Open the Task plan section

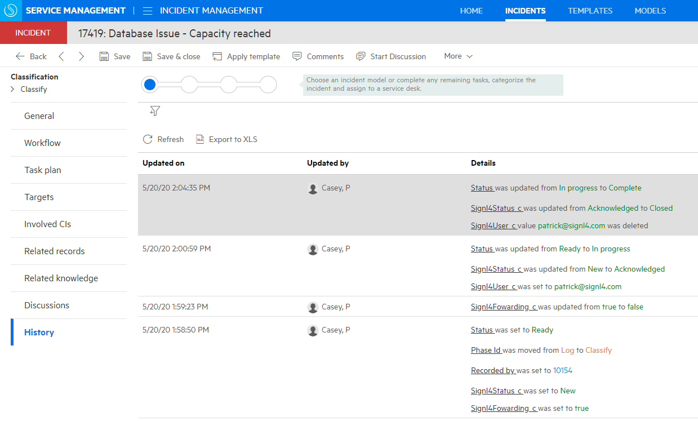pyautogui.click(x=69, y=170)
